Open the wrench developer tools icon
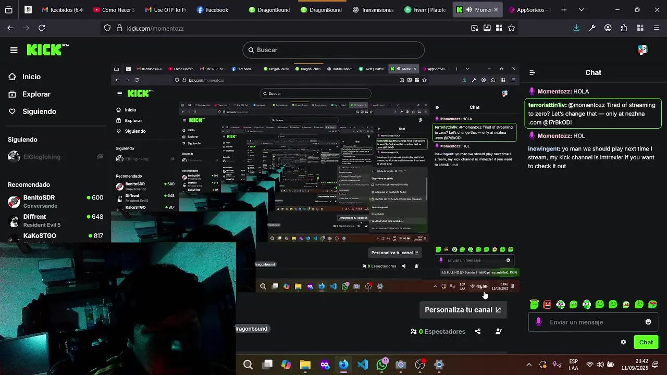The height and width of the screenshot is (375, 667). 592,28
